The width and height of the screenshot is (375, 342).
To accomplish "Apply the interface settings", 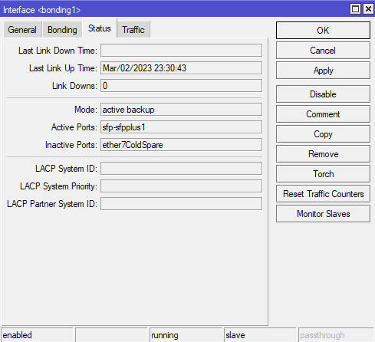I will [x=323, y=71].
